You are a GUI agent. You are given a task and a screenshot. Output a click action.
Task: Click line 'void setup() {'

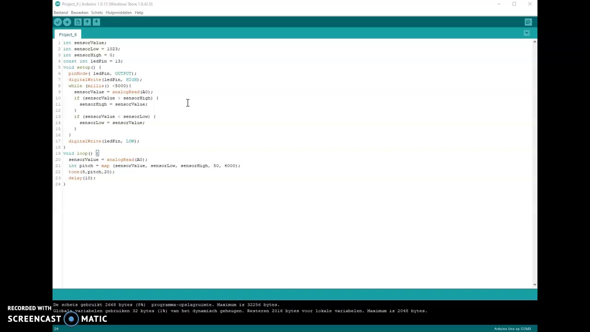(x=82, y=67)
